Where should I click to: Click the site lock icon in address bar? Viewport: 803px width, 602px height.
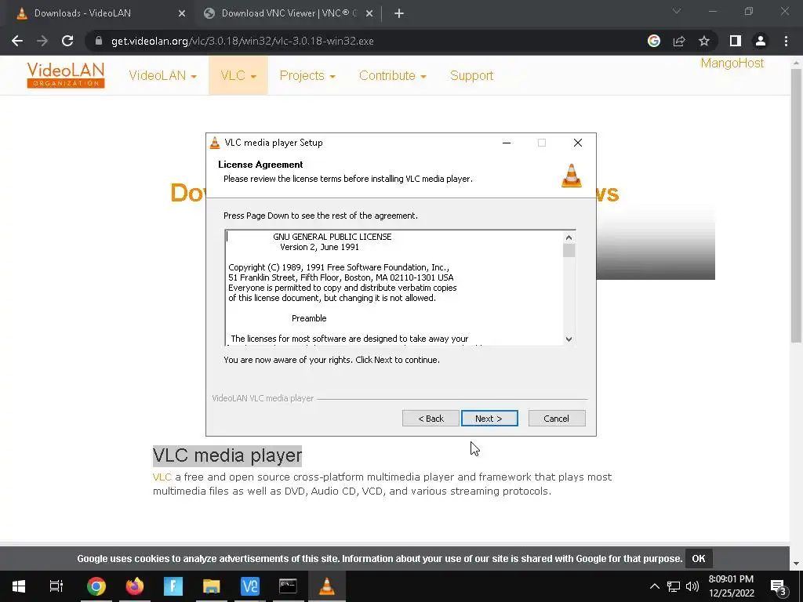click(x=99, y=41)
